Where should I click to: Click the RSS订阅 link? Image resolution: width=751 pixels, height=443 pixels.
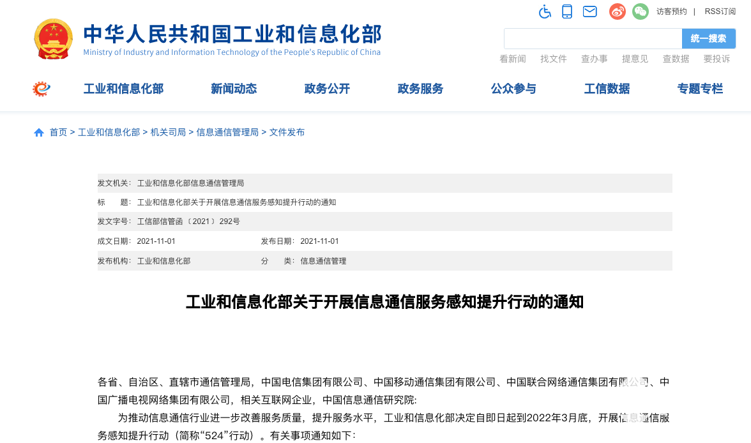click(x=720, y=11)
